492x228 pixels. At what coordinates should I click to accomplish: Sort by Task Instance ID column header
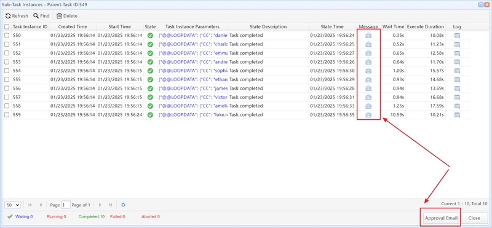[30, 27]
